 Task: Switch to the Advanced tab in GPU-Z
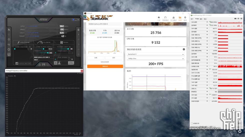[x=201, y=19]
